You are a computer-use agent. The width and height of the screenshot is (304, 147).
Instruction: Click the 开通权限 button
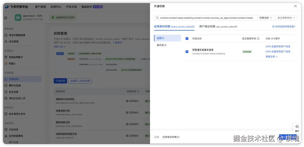pos(60,81)
